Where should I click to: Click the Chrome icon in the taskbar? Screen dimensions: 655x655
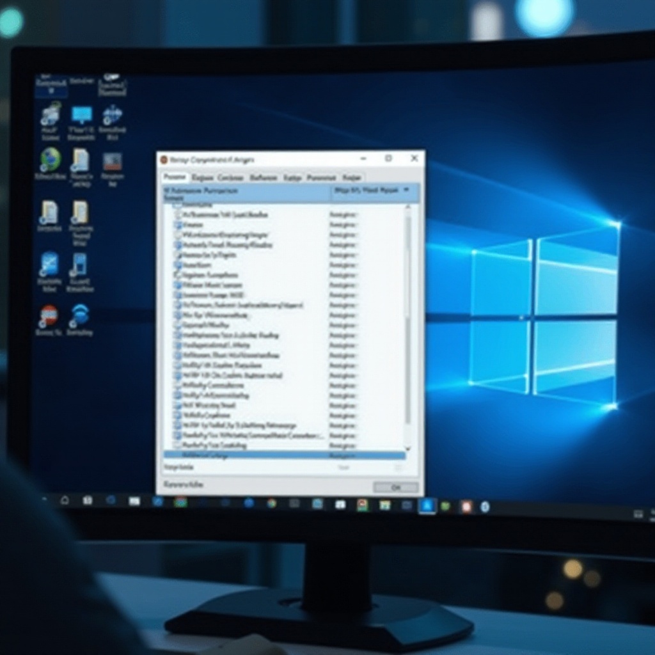coord(272,503)
